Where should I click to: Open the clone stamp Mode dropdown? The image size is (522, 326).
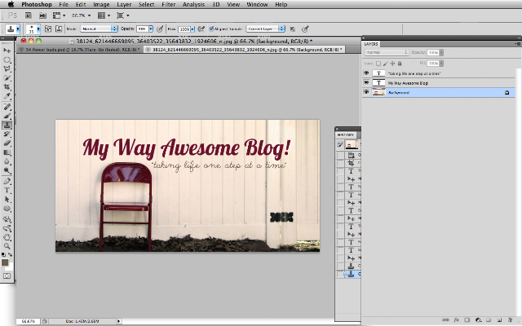tap(99, 29)
